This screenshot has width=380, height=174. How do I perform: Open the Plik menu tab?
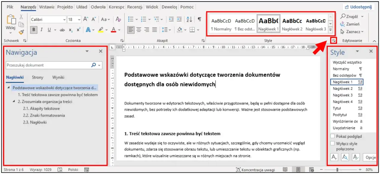point(10,7)
